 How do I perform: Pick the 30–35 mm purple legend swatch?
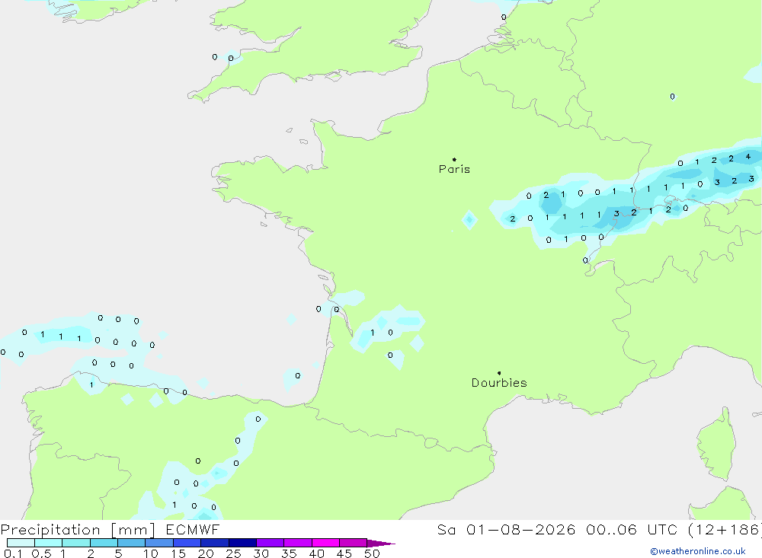(271, 543)
